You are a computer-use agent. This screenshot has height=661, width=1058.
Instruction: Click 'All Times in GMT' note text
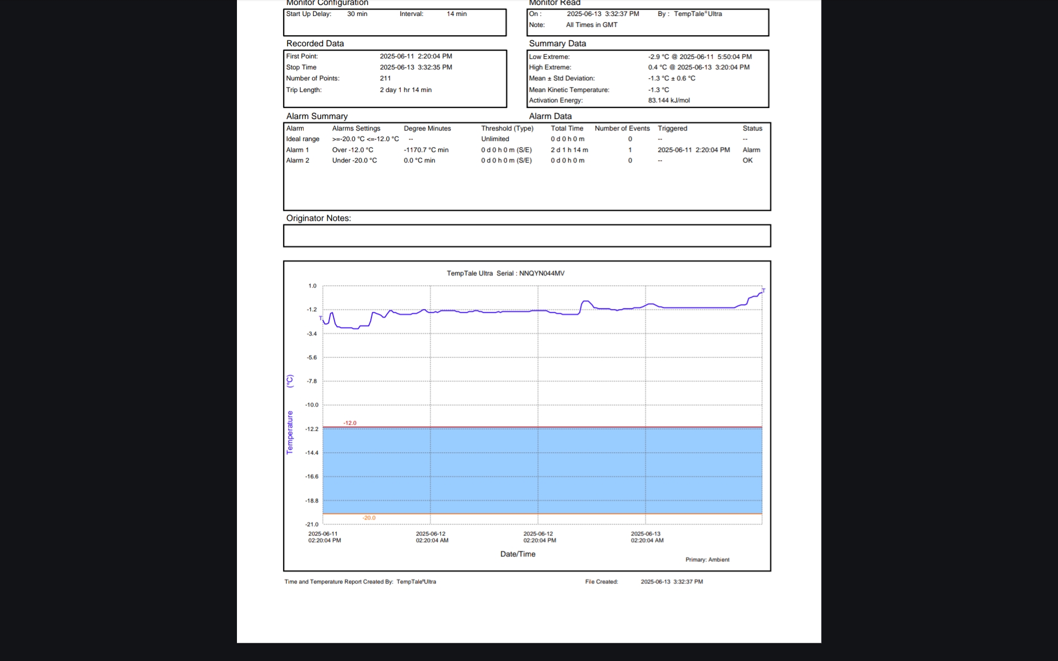pyautogui.click(x=592, y=25)
